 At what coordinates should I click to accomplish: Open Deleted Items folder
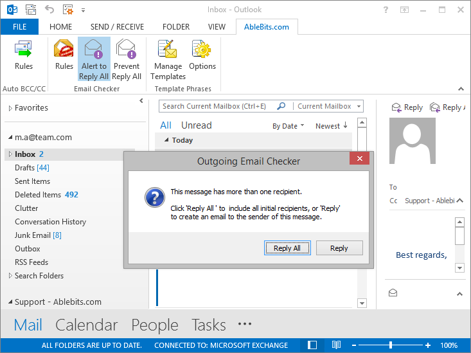tap(46, 195)
